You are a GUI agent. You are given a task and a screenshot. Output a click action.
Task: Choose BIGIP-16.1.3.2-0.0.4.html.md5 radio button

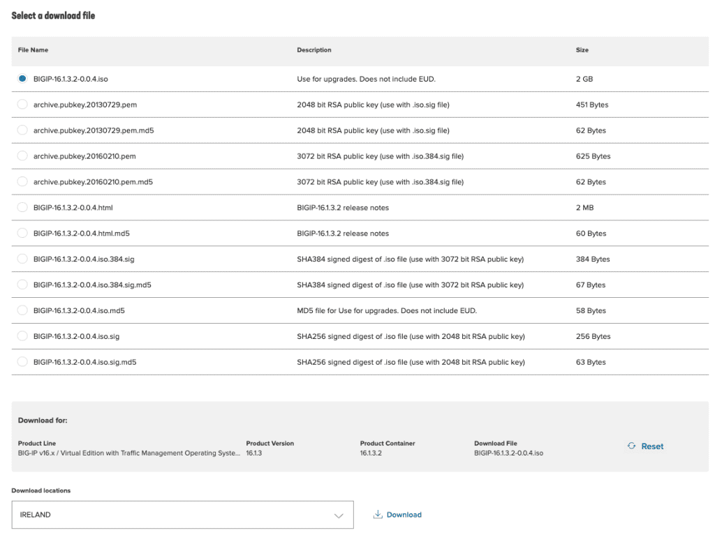22,234
